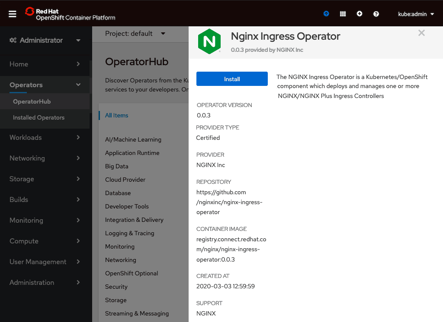Click the blue Install button
Image resolution: width=443 pixels, height=322 pixels.
(x=232, y=79)
